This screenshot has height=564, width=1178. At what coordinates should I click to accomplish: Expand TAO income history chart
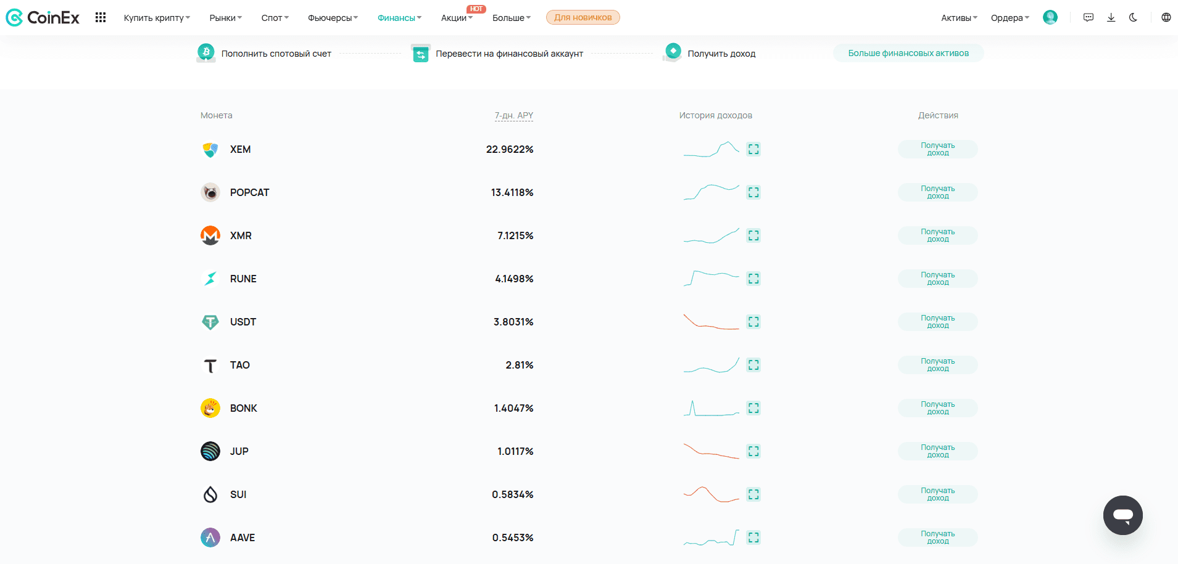click(753, 365)
